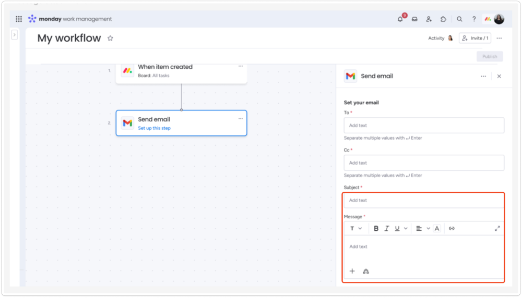Click the invite members icon in top bar
Image resolution: width=522 pixels, height=298 pixels.
(429, 19)
